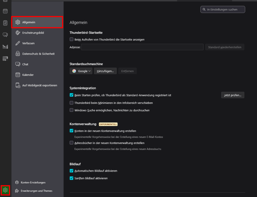Viewport: 257px width, 197px height.
Task: Click the Hinzufügen... search engine button
Action: coord(105,71)
